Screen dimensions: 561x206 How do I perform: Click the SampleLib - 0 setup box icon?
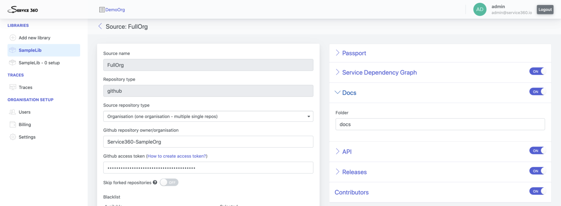[13, 63]
